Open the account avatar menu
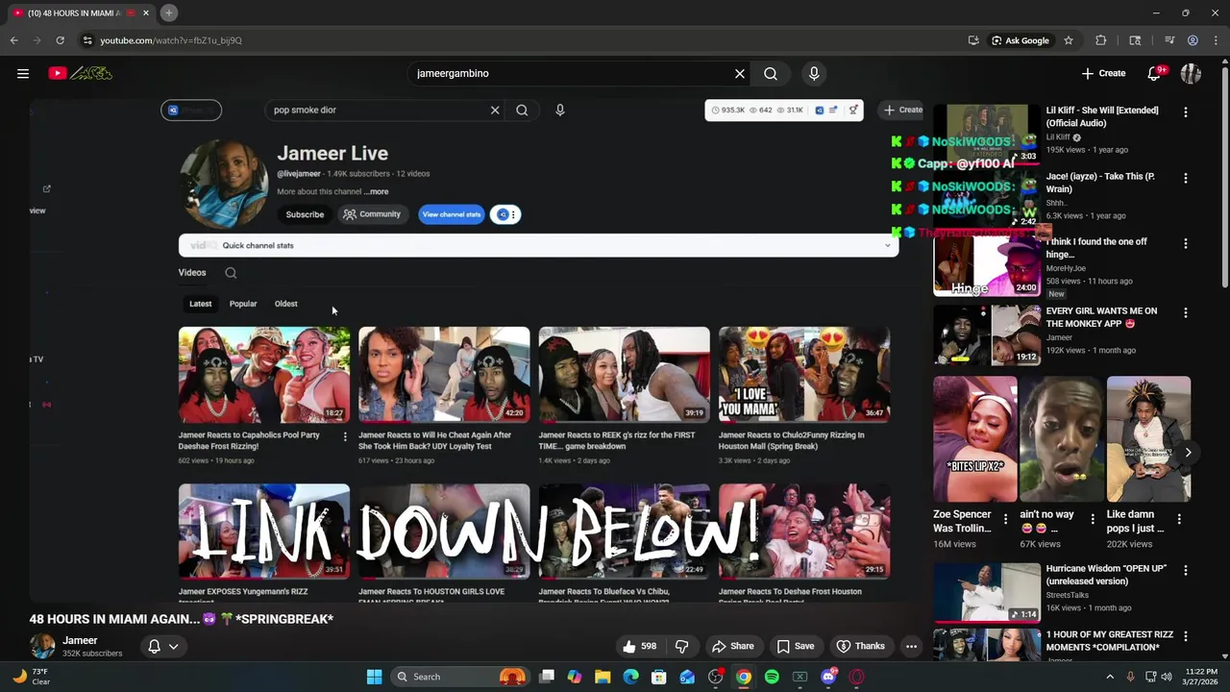Screen dimensions: 1230x692 coord(1191,73)
